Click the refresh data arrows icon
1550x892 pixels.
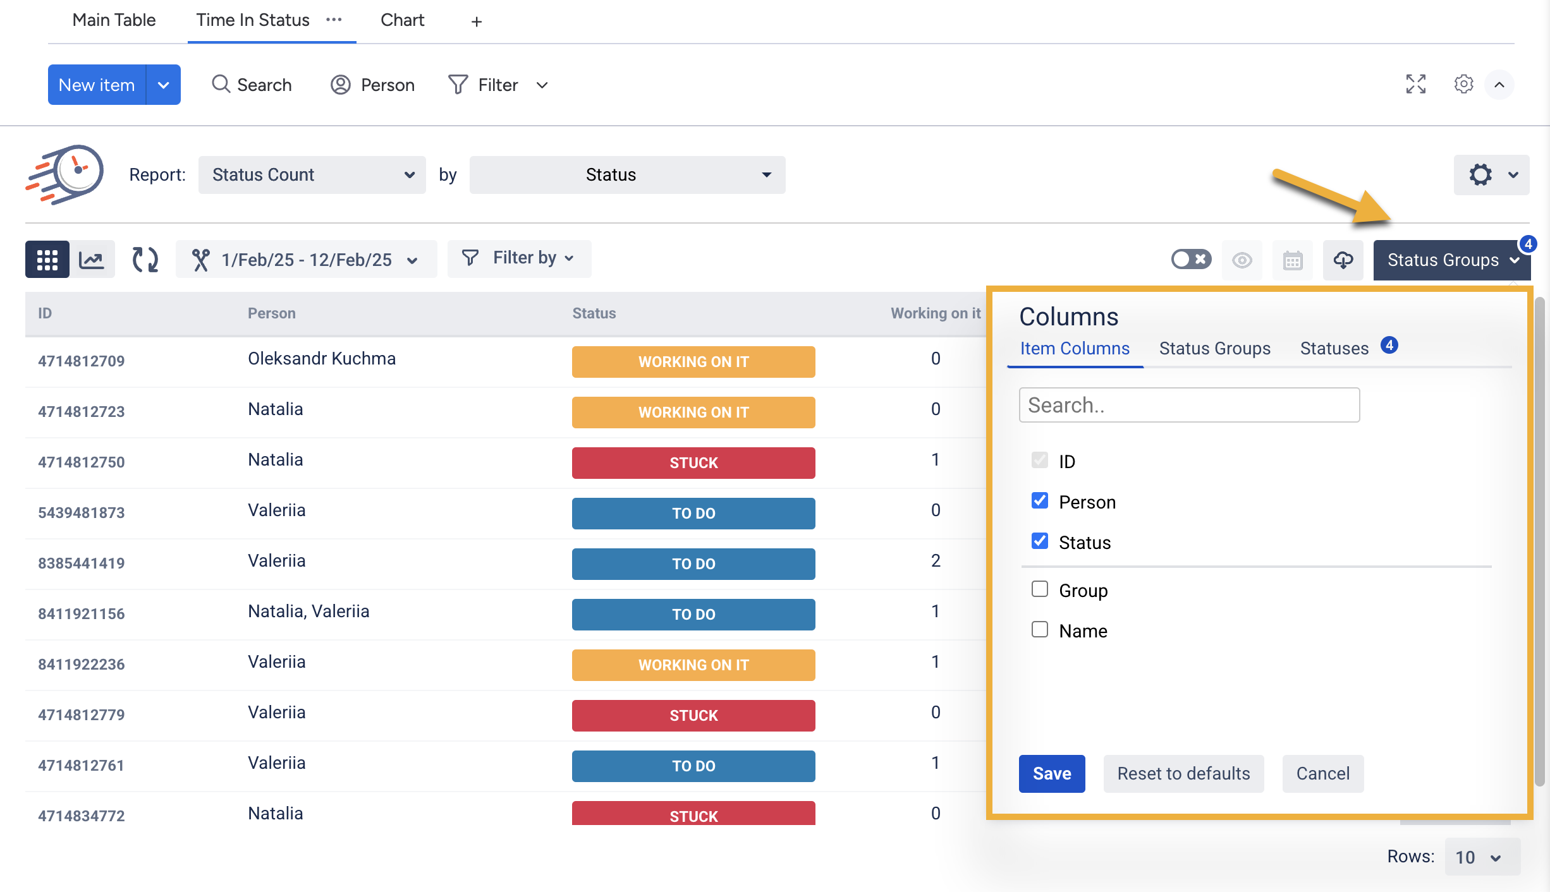coord(145,260)
